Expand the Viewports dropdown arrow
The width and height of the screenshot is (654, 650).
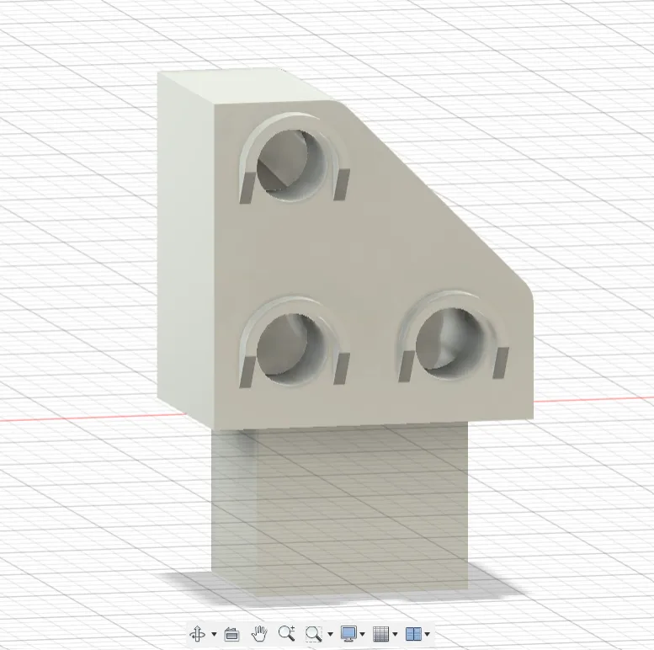428,635
